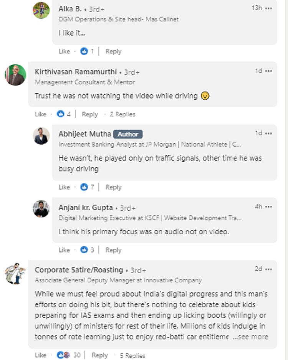Click reaction icon with 7 likes
The width and height of the screenshot is (288, 360).
[x=84, y=187]
